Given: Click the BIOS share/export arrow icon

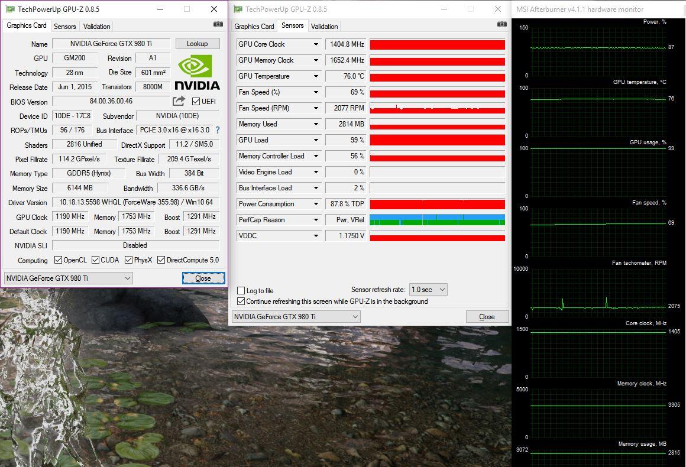Looking at the screenshot, I should point(179,101).
